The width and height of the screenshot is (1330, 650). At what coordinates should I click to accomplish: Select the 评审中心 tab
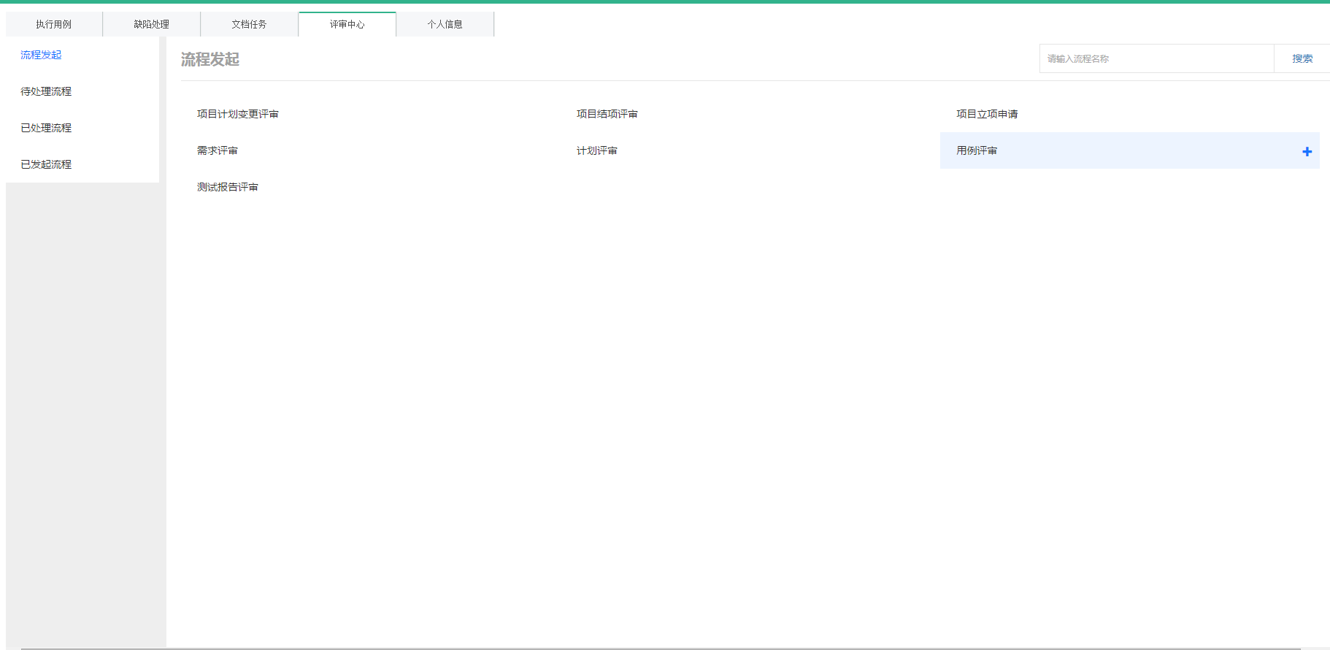tap(347, 24)
